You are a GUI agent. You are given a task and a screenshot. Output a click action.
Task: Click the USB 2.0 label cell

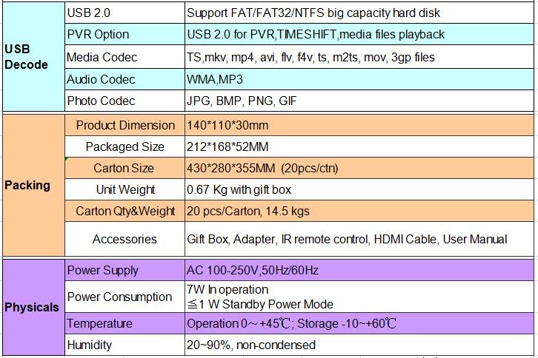(x=124, y=13)
